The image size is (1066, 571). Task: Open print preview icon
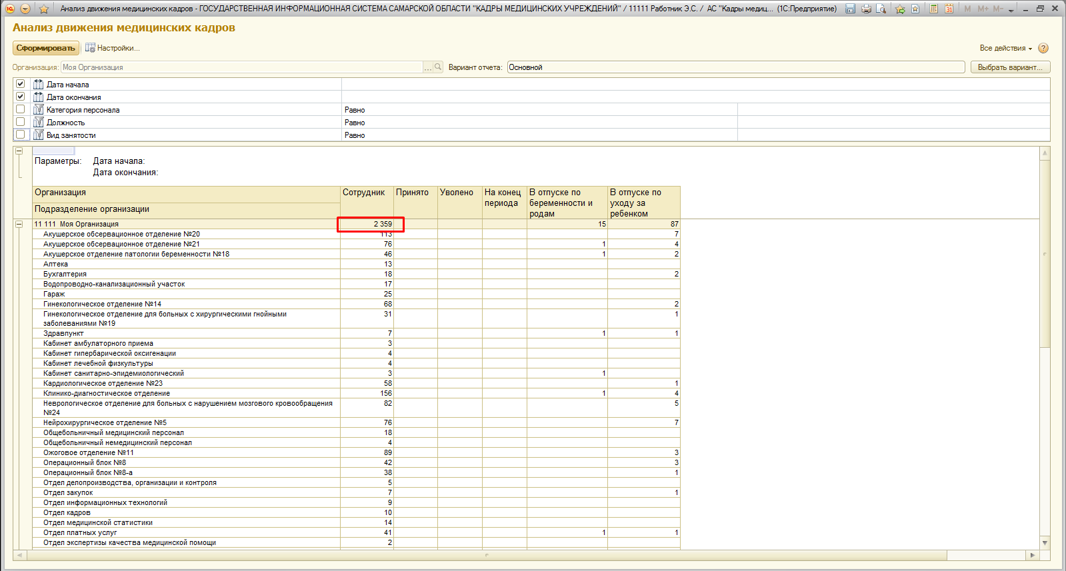881,9
